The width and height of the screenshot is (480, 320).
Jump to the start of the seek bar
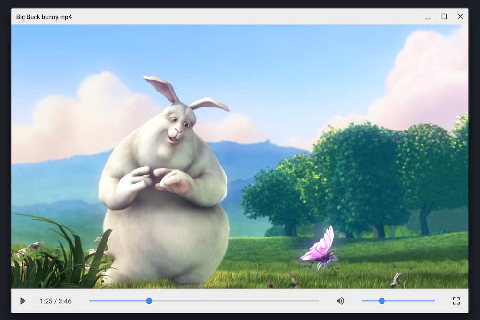[90, 301]
